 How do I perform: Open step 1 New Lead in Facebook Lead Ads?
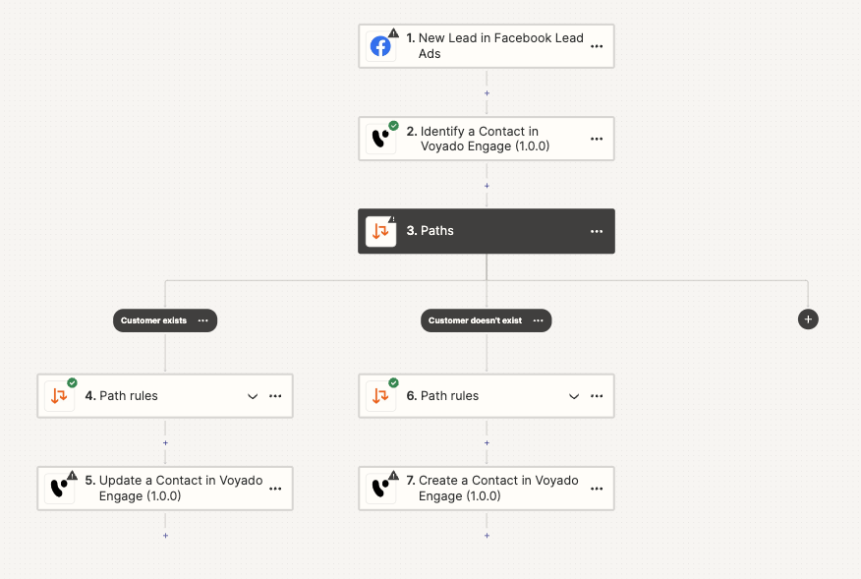(486, 45)
